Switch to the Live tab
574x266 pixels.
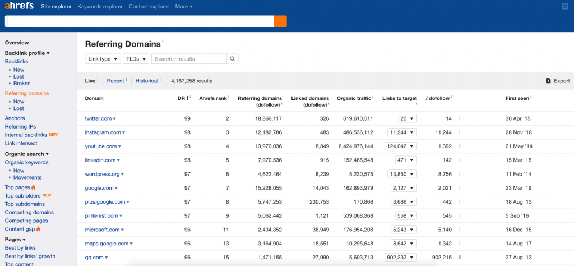pyautogui.click(x=90, y=81)
